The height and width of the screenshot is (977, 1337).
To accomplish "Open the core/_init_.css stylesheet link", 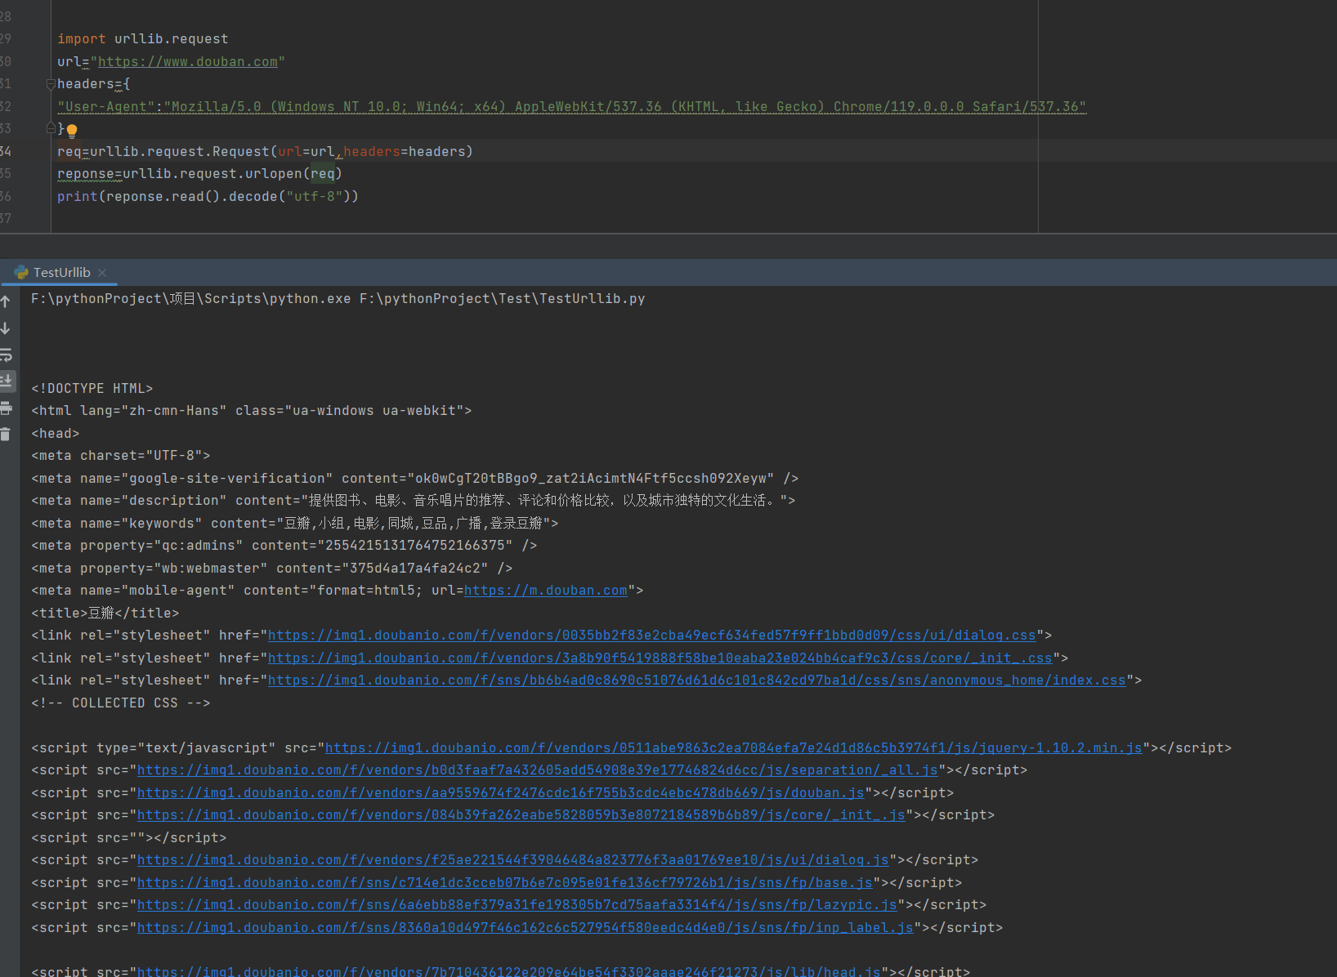I will 660,658.
